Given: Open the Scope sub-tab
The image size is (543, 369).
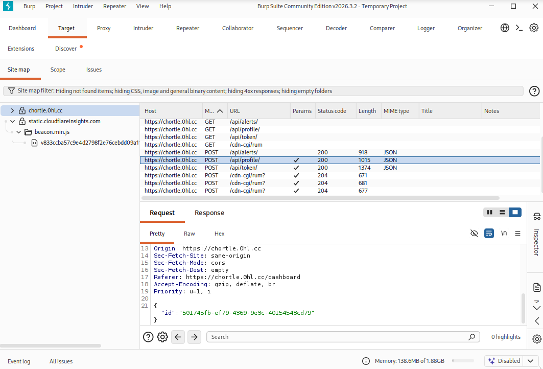Looking at the screenshot, I should click(58, 70).
